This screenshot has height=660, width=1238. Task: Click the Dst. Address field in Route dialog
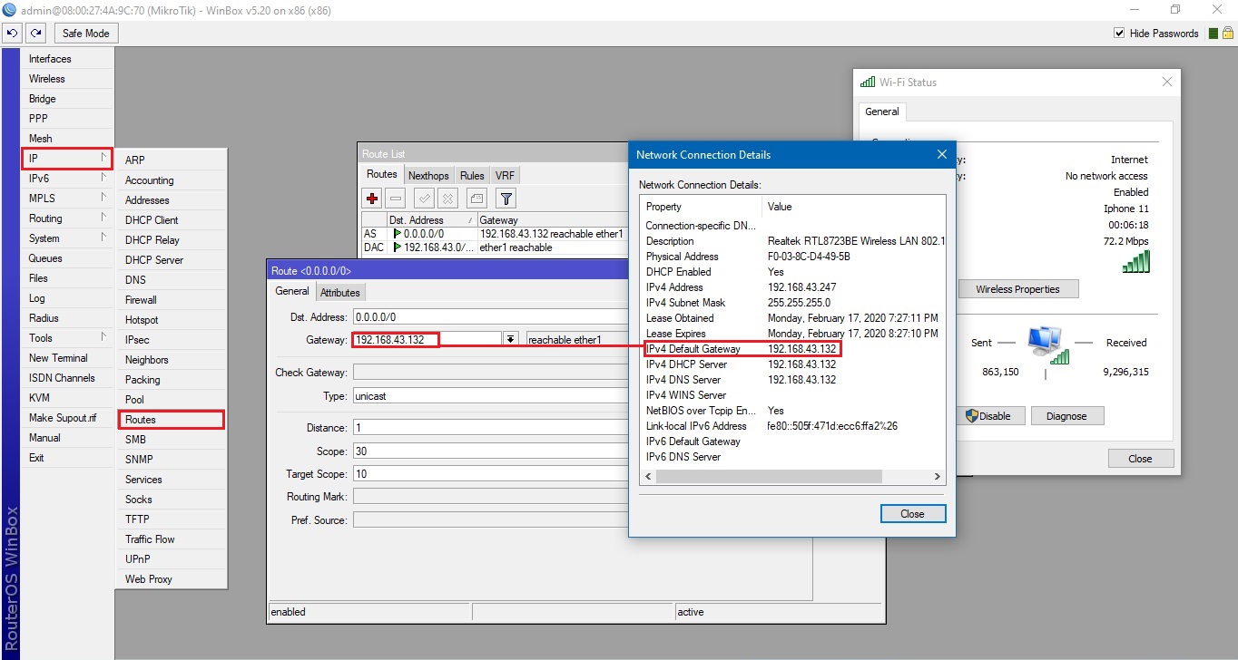(490, 317)
